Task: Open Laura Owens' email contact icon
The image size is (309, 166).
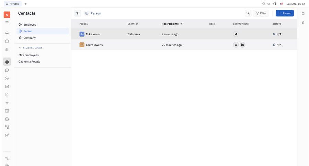Action: [236, 45]
